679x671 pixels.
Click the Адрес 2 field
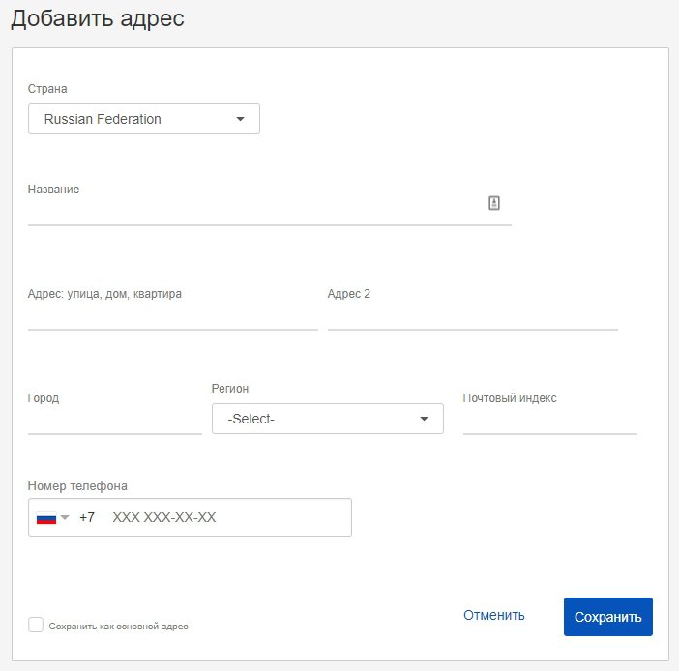(472, 316)
